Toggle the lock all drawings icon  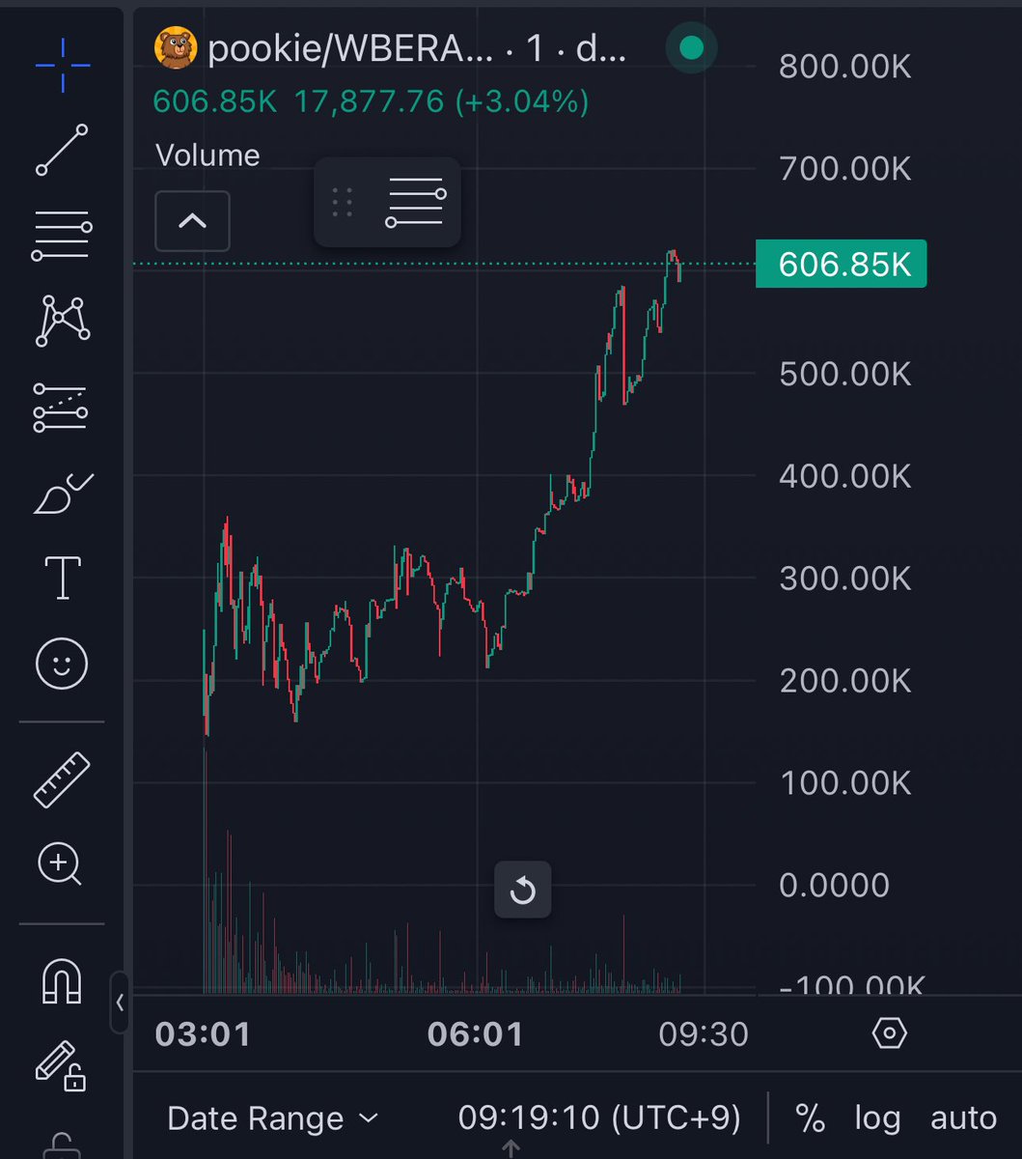(62, 1145)
